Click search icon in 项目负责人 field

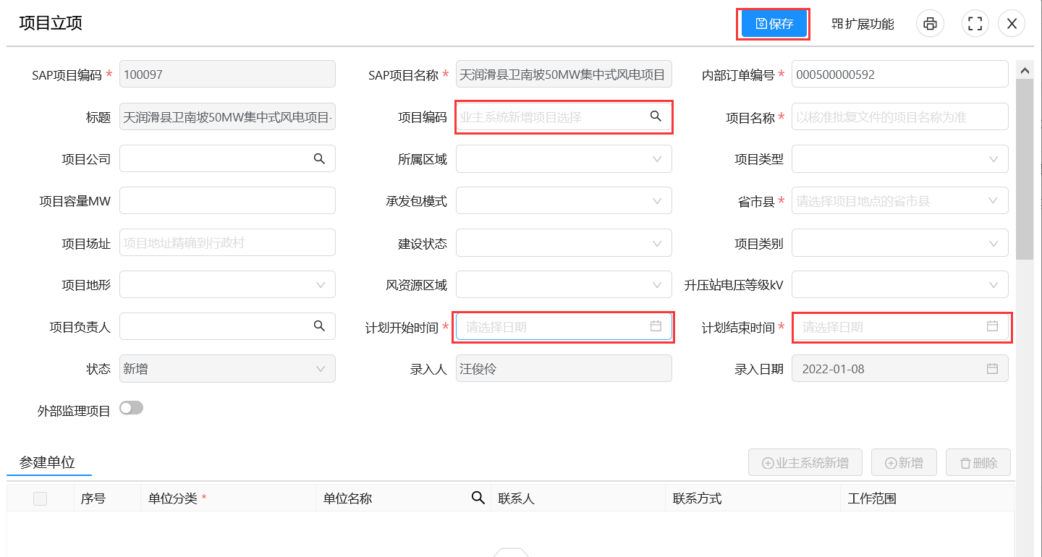[x=319, y=326]
